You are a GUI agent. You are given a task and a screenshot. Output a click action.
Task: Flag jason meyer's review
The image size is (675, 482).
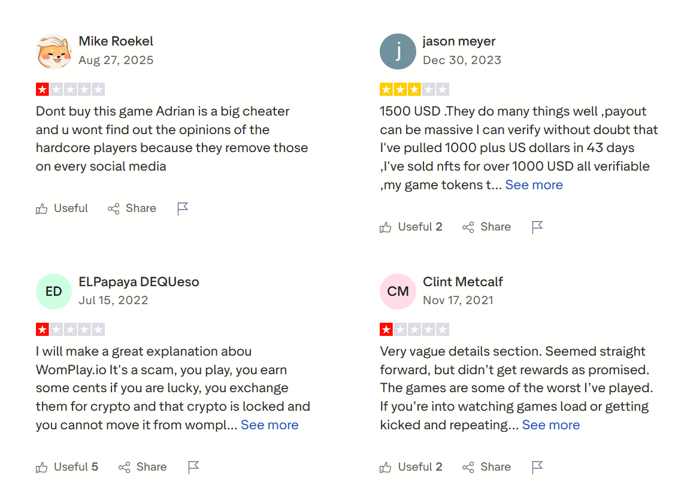point(537,227)
